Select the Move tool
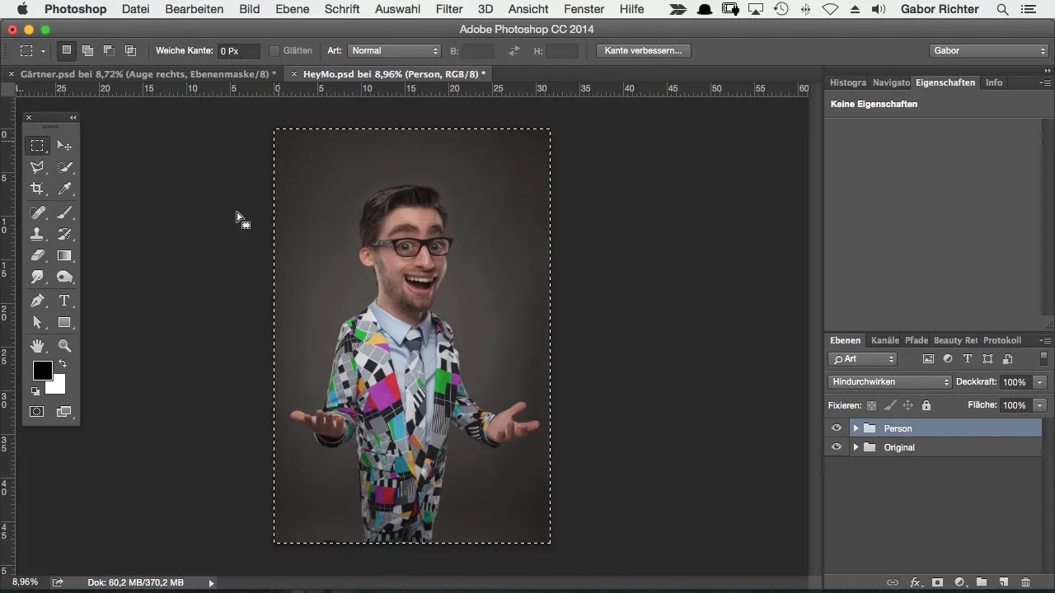The image size is (1055, 593). click(64, 146)
